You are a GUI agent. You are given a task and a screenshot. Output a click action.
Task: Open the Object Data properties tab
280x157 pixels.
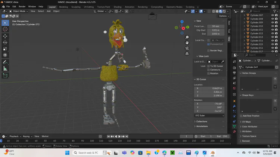tap(234, 126)
